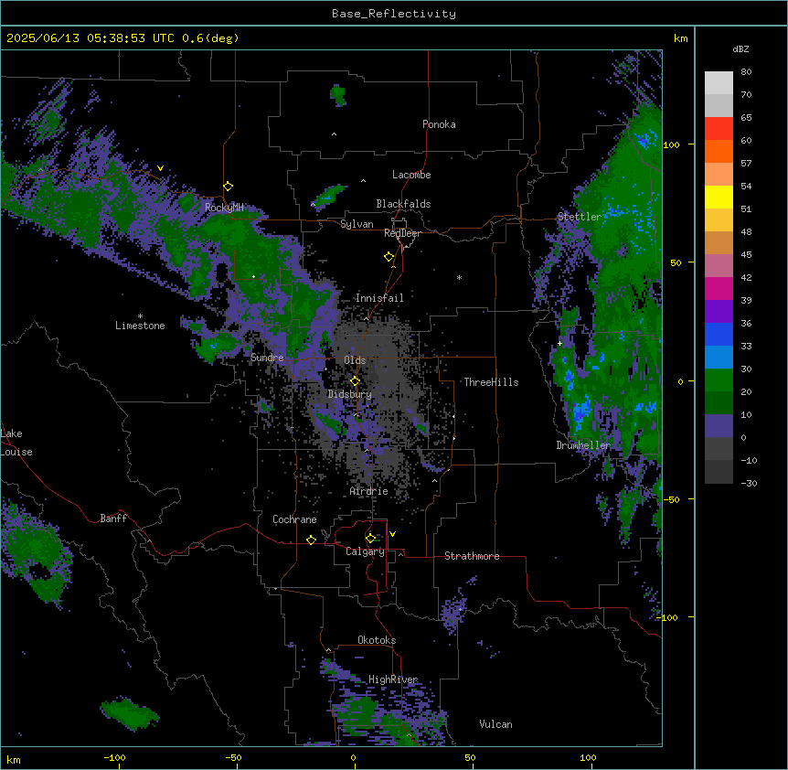
Task: Select the Banff town label
Action: (x=113, y=519)
